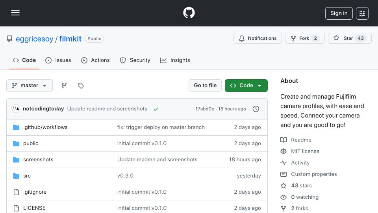Open the filmkit repository link
Screen dimensions: 378x213
click(x=70, y=39)
